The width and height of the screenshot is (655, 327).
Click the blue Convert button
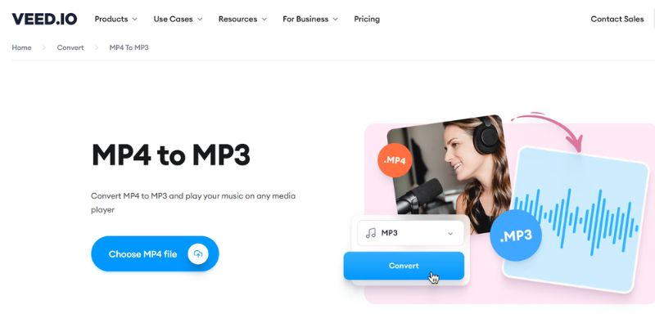click(404, 266)
